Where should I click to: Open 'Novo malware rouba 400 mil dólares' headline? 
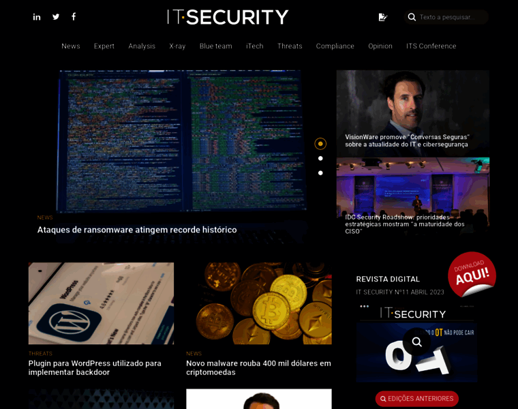click(x=258, y=367)
